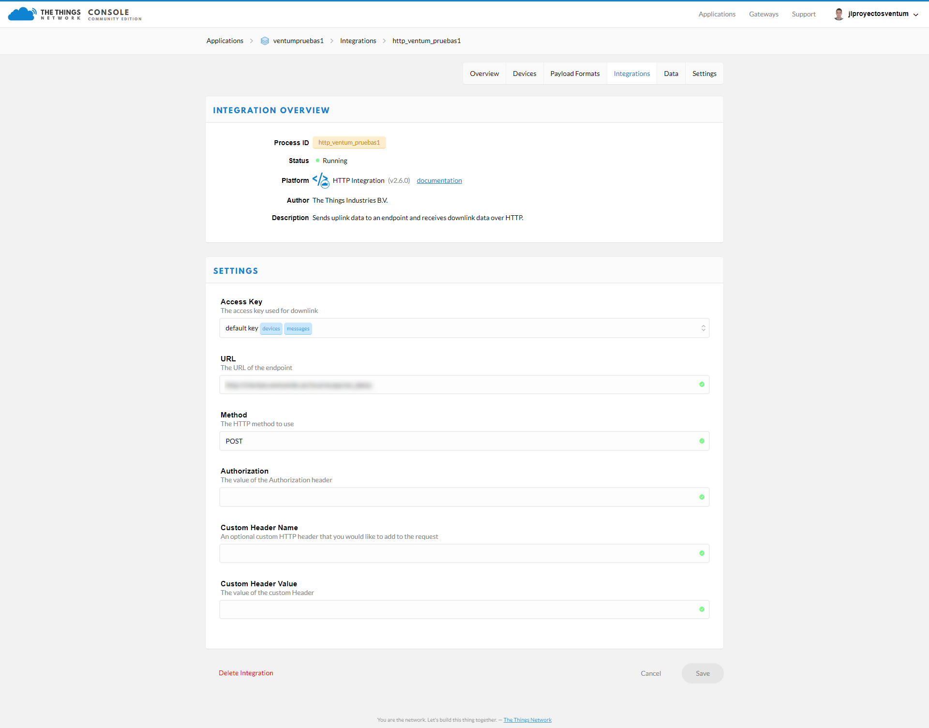Viewport: 929px width, 728px height.
Task: Click the Save button
Action: click(703, 673)
